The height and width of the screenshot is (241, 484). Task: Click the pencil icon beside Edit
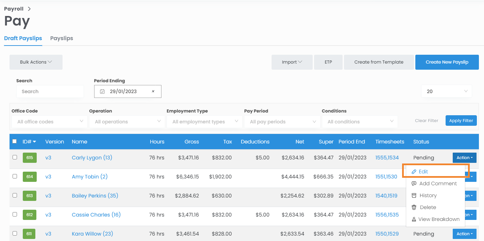click(414, 172)
